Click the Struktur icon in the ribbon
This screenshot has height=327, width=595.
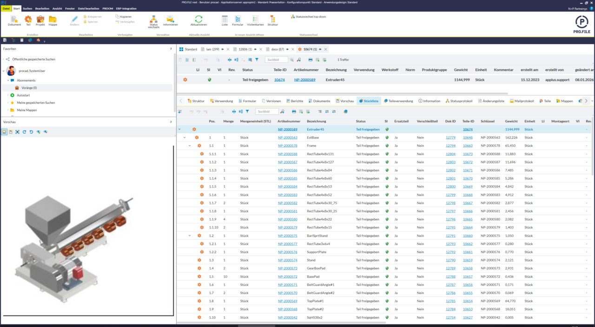(x=272, y=19)
